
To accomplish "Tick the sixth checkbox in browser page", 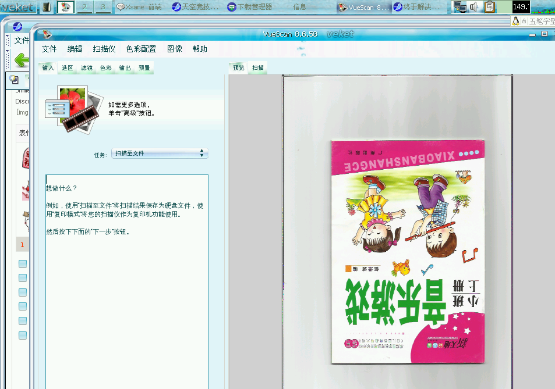I will pos(23,336).
